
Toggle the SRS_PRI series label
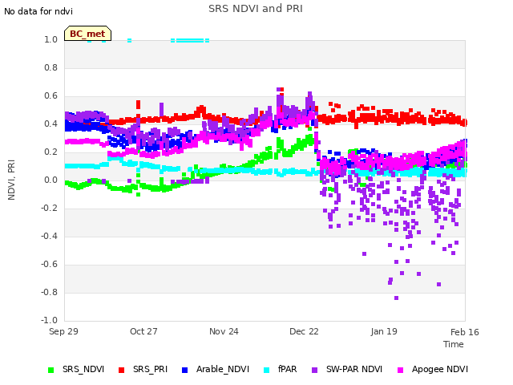click(x=150, y=369)
